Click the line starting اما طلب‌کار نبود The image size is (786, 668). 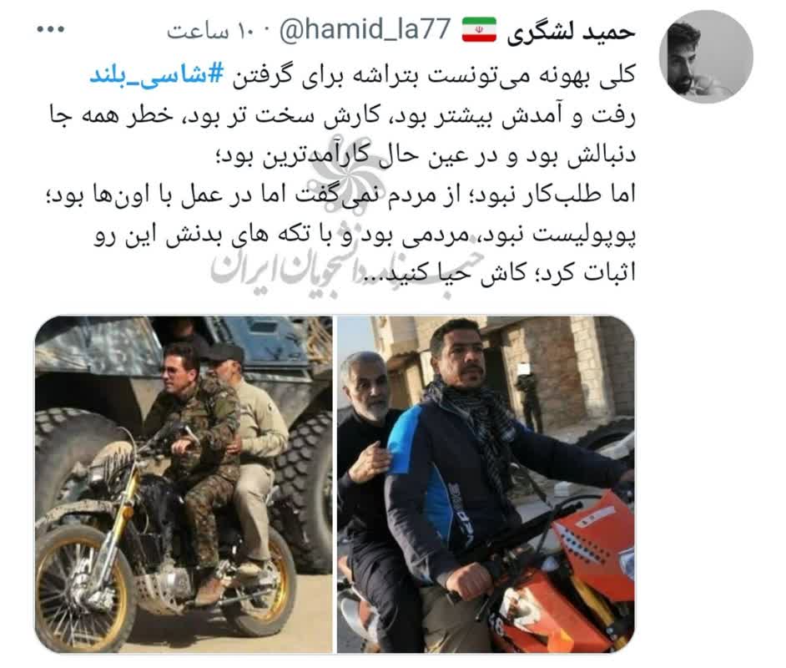[x=341, y=195]
